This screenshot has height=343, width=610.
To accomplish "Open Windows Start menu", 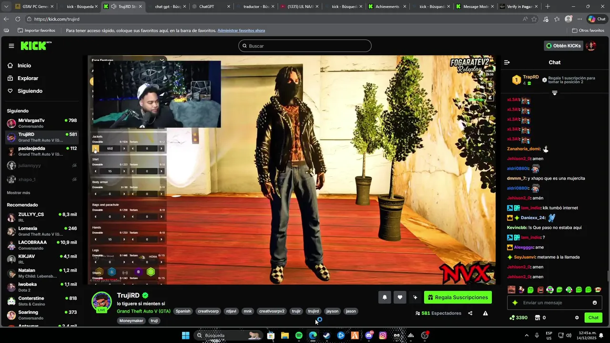I will (x=185, y=335).
